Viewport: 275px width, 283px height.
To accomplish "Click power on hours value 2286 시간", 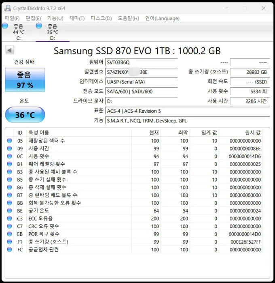I will tap(250, 101).
